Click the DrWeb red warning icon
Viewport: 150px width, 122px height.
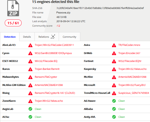pyautogui.click(x=114, y=53)
